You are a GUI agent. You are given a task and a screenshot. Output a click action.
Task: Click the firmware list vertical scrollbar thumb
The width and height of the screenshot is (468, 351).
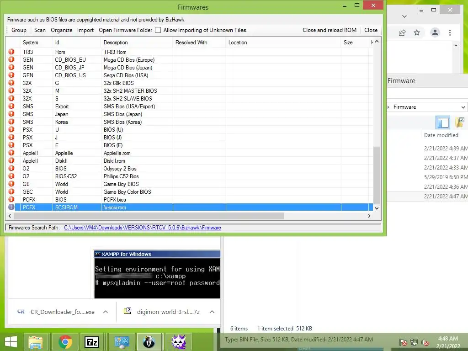click(377, 175)
